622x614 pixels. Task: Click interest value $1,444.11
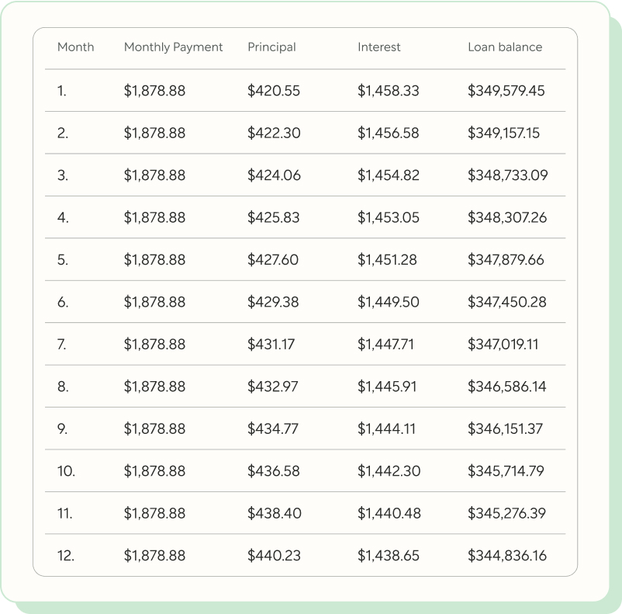386,428
